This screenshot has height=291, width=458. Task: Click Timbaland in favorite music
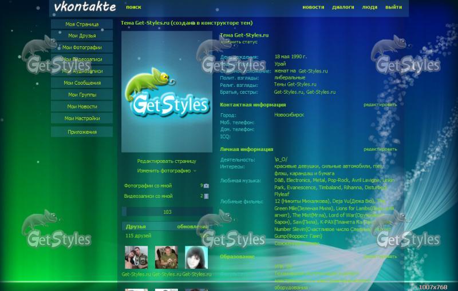tap(330, 188)
